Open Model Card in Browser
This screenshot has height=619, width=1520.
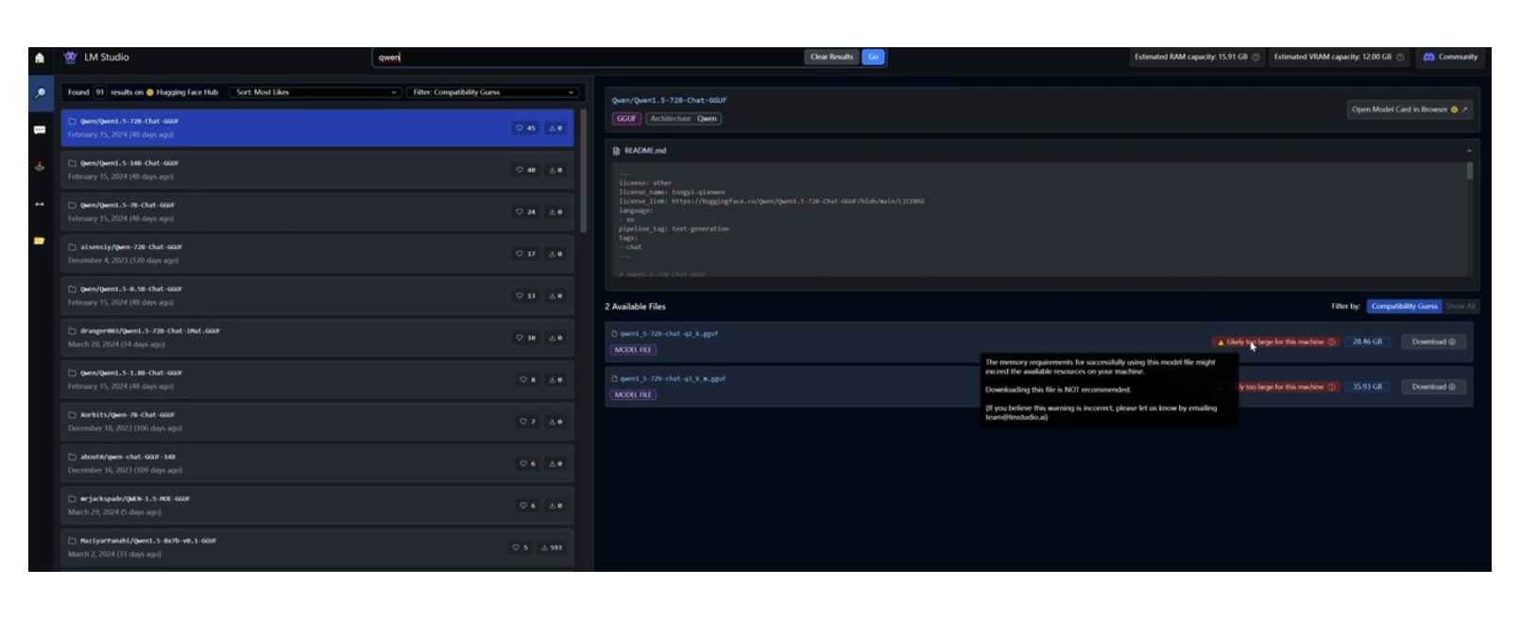pos(1409,109)
